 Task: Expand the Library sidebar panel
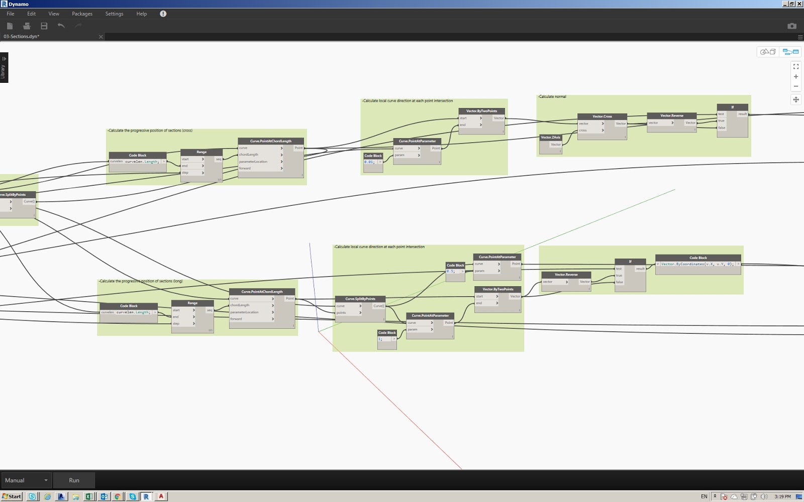pyautogui.click(x=4, y=58)
